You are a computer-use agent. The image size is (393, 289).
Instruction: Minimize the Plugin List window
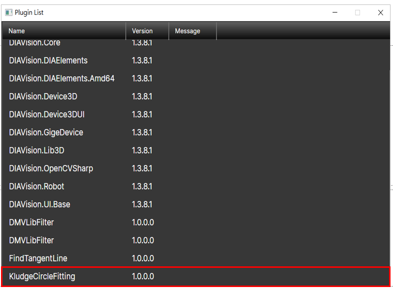[x=335, y=13]
